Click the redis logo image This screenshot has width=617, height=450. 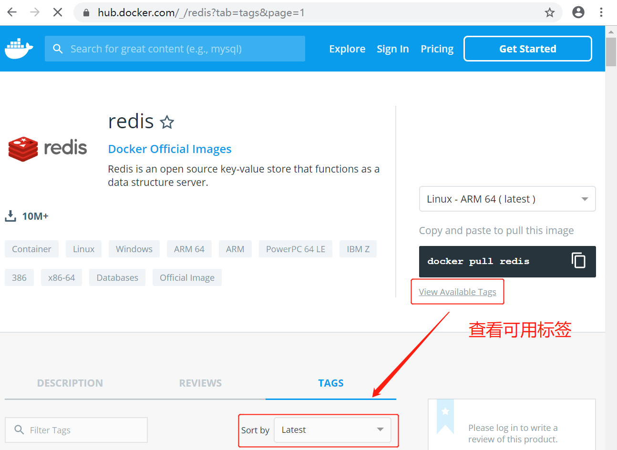48,148
